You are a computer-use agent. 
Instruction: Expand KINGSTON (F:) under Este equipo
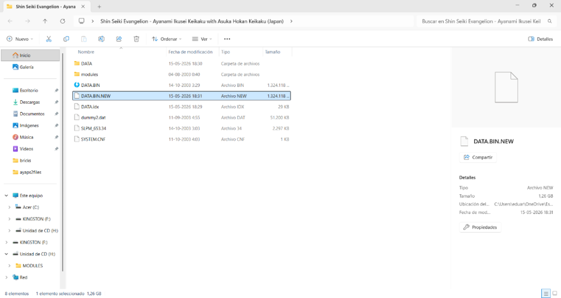coord(10,219)
